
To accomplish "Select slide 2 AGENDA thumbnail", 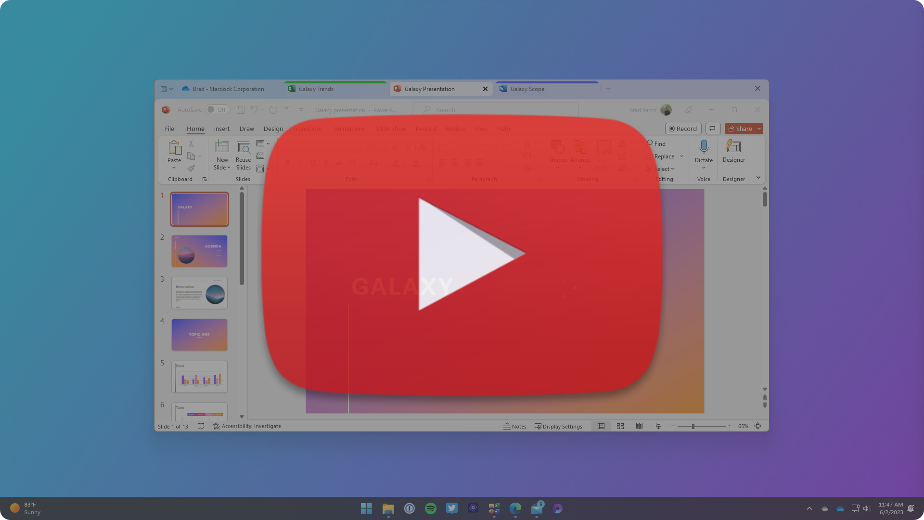I will pos(199,251).
